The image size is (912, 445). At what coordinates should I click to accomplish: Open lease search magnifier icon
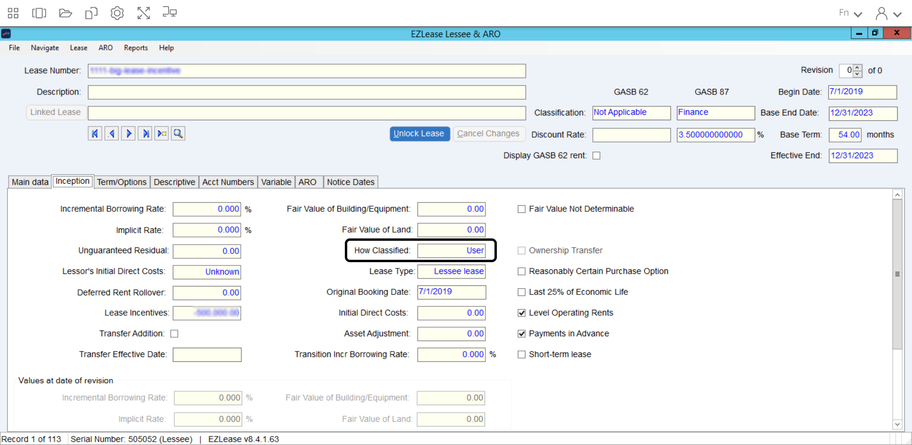coord(178,134)
